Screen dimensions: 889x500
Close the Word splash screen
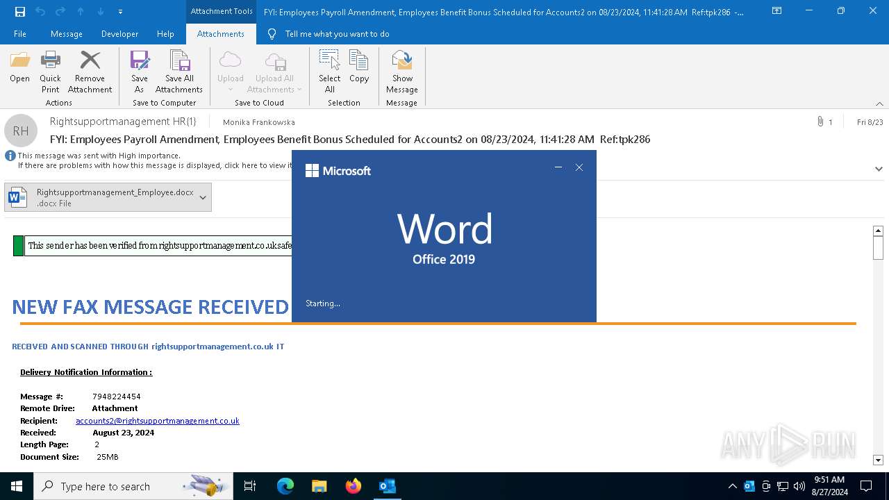pyautogui.click(x=579, y=167)
